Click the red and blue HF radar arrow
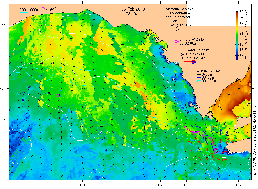Viewport: 258px width, 189px height. pos(190,62)
